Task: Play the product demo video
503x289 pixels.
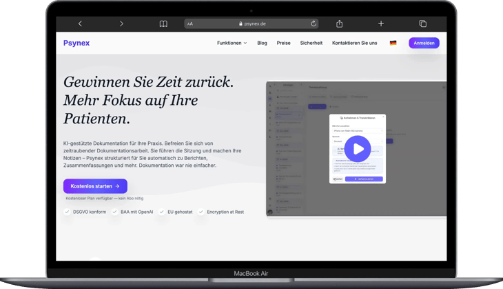Action: point(358,149)
